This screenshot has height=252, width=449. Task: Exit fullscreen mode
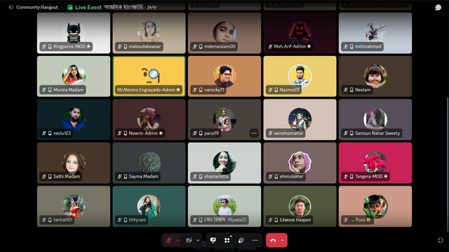point(441,240)
